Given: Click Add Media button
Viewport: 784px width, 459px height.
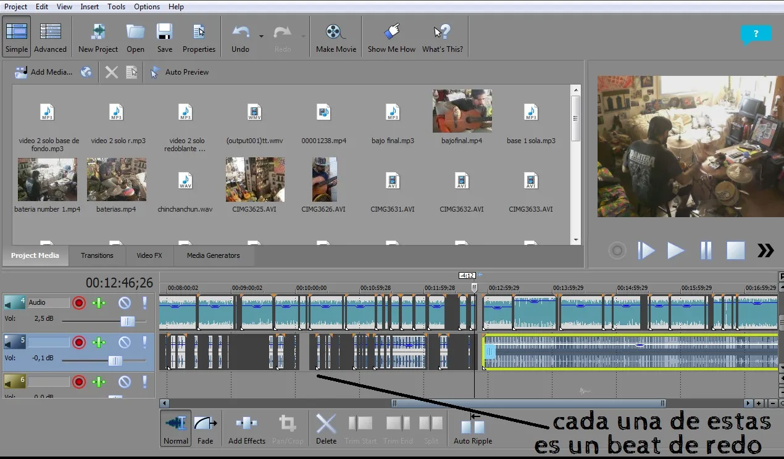Looking at the screenshot, I should click(43, 72).
